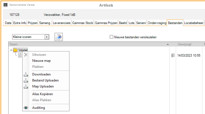Screen dimensions: 205x114
Task: Select Bestand Uploaden menu entry
Action: 45,80
